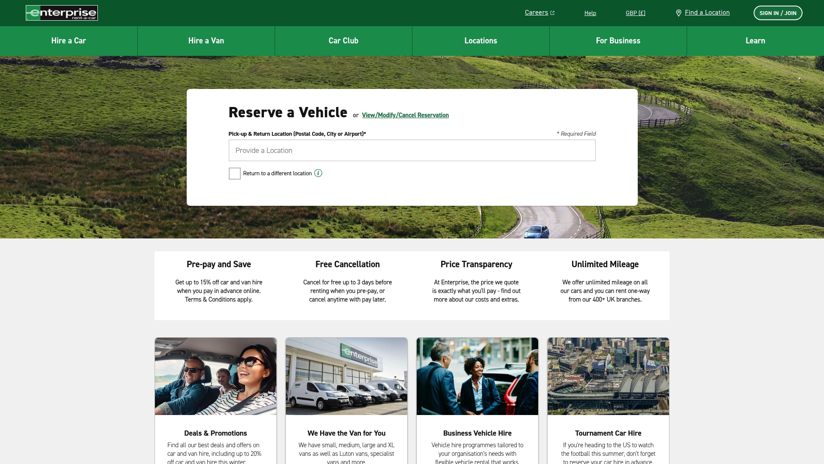Click the external link icon beside Careers
Image resolution: width=824 pixels, height=464 pixels.
[x=552, y=13]
